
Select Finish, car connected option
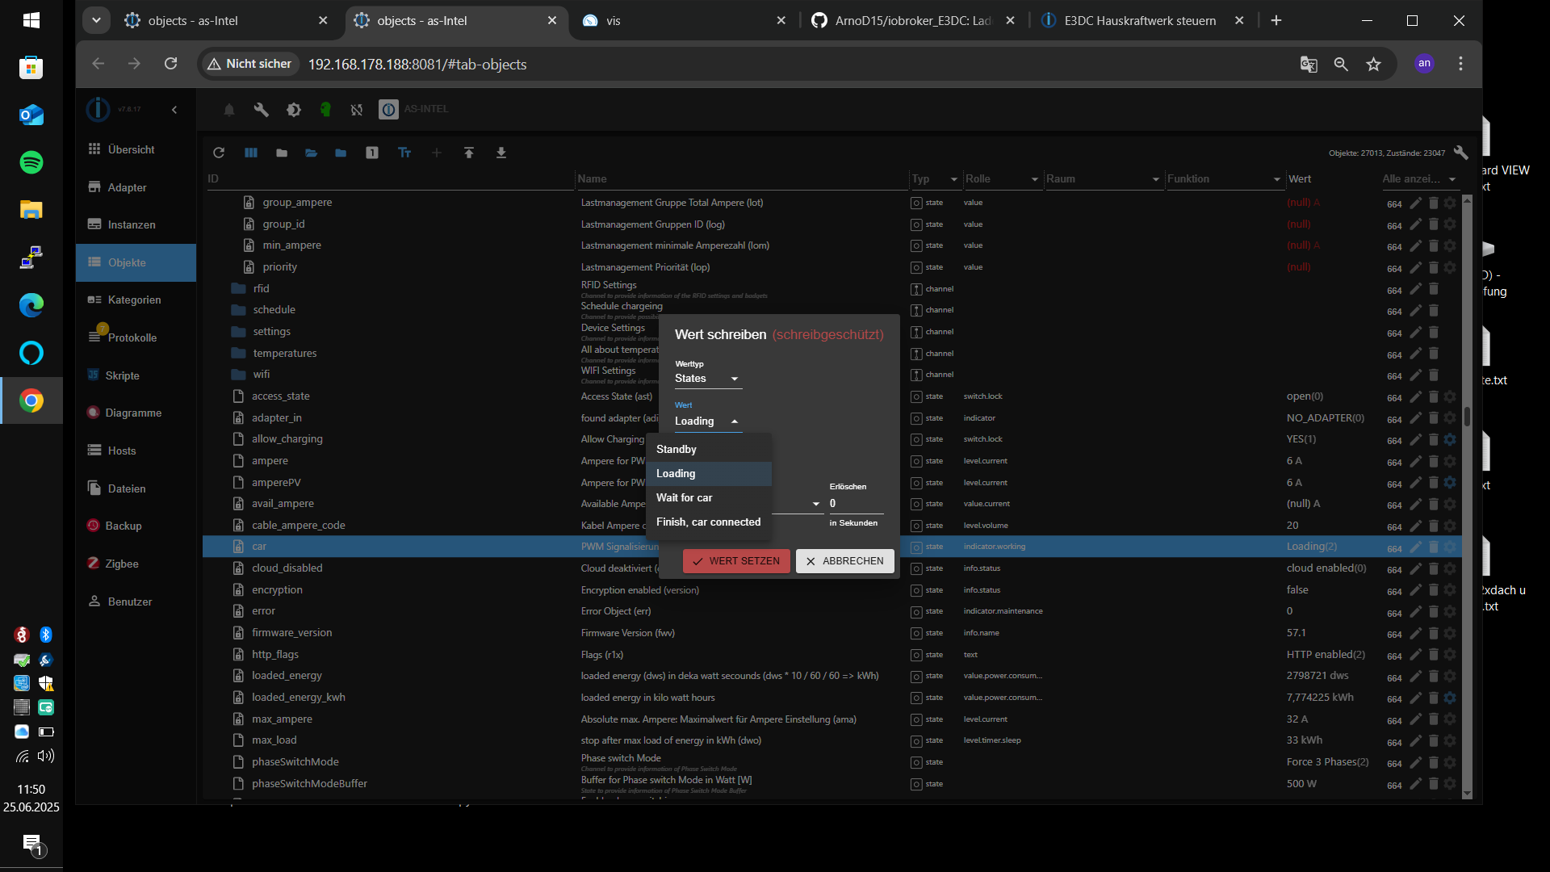(708, 522)
